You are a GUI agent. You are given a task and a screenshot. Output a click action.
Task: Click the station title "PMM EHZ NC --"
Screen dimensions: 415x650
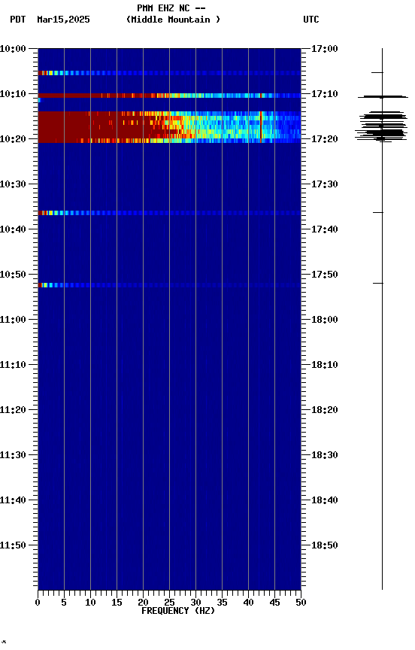(171, 8)
